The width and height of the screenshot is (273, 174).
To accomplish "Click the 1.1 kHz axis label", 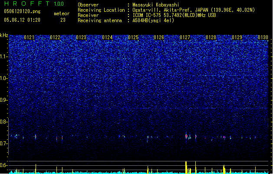I will (3, 57).
